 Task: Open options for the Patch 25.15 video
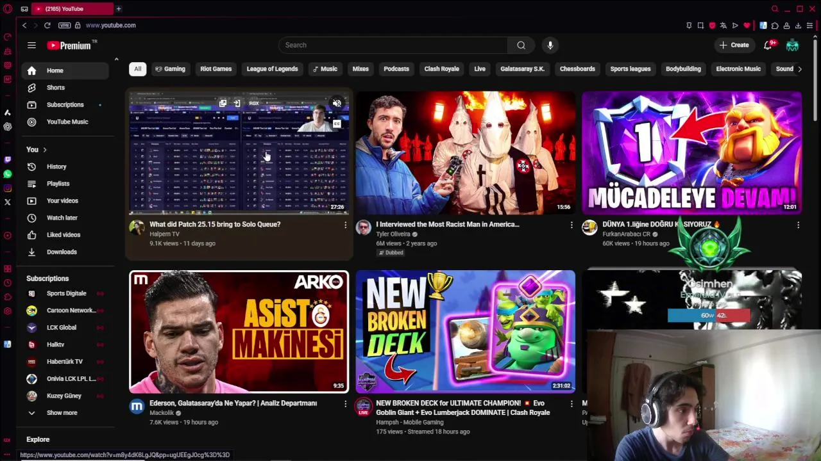pyautogui.click(x=345, y=225)
